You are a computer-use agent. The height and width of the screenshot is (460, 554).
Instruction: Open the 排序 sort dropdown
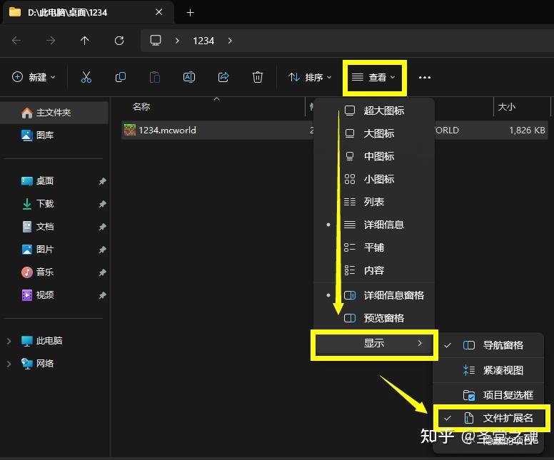pyautogui.click(x=310, y=77)
